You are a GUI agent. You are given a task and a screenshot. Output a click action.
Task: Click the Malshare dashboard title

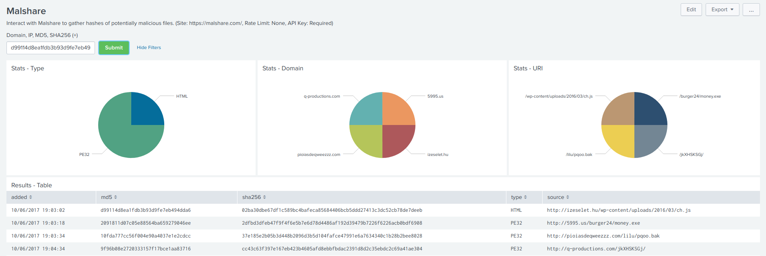(x=26, y=11)
